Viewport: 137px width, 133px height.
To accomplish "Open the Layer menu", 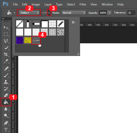I will coord(48,4).
